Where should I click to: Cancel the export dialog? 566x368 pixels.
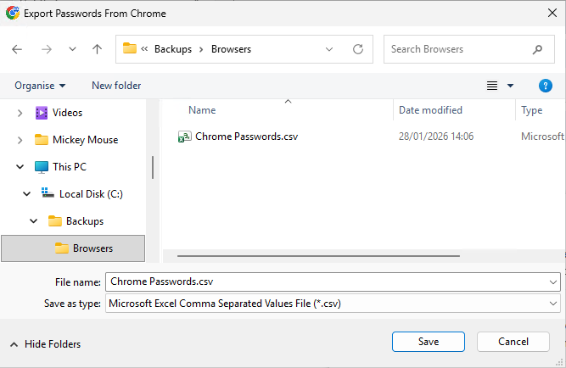513,342
